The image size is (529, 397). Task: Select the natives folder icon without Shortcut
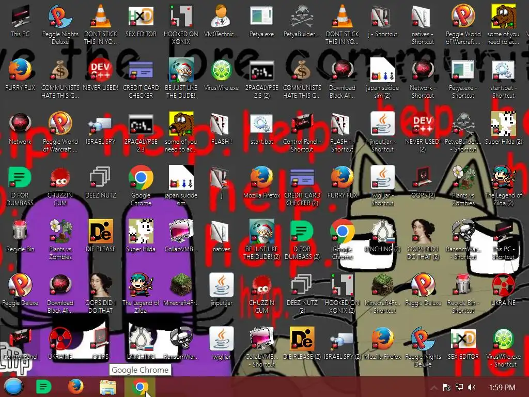click(x=221, y=236)
